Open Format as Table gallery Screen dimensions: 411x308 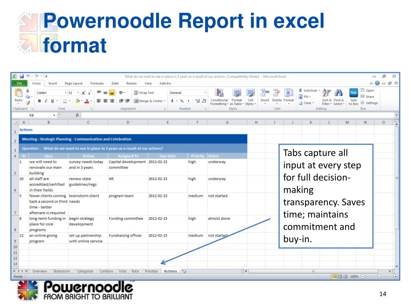coord(237,97)
